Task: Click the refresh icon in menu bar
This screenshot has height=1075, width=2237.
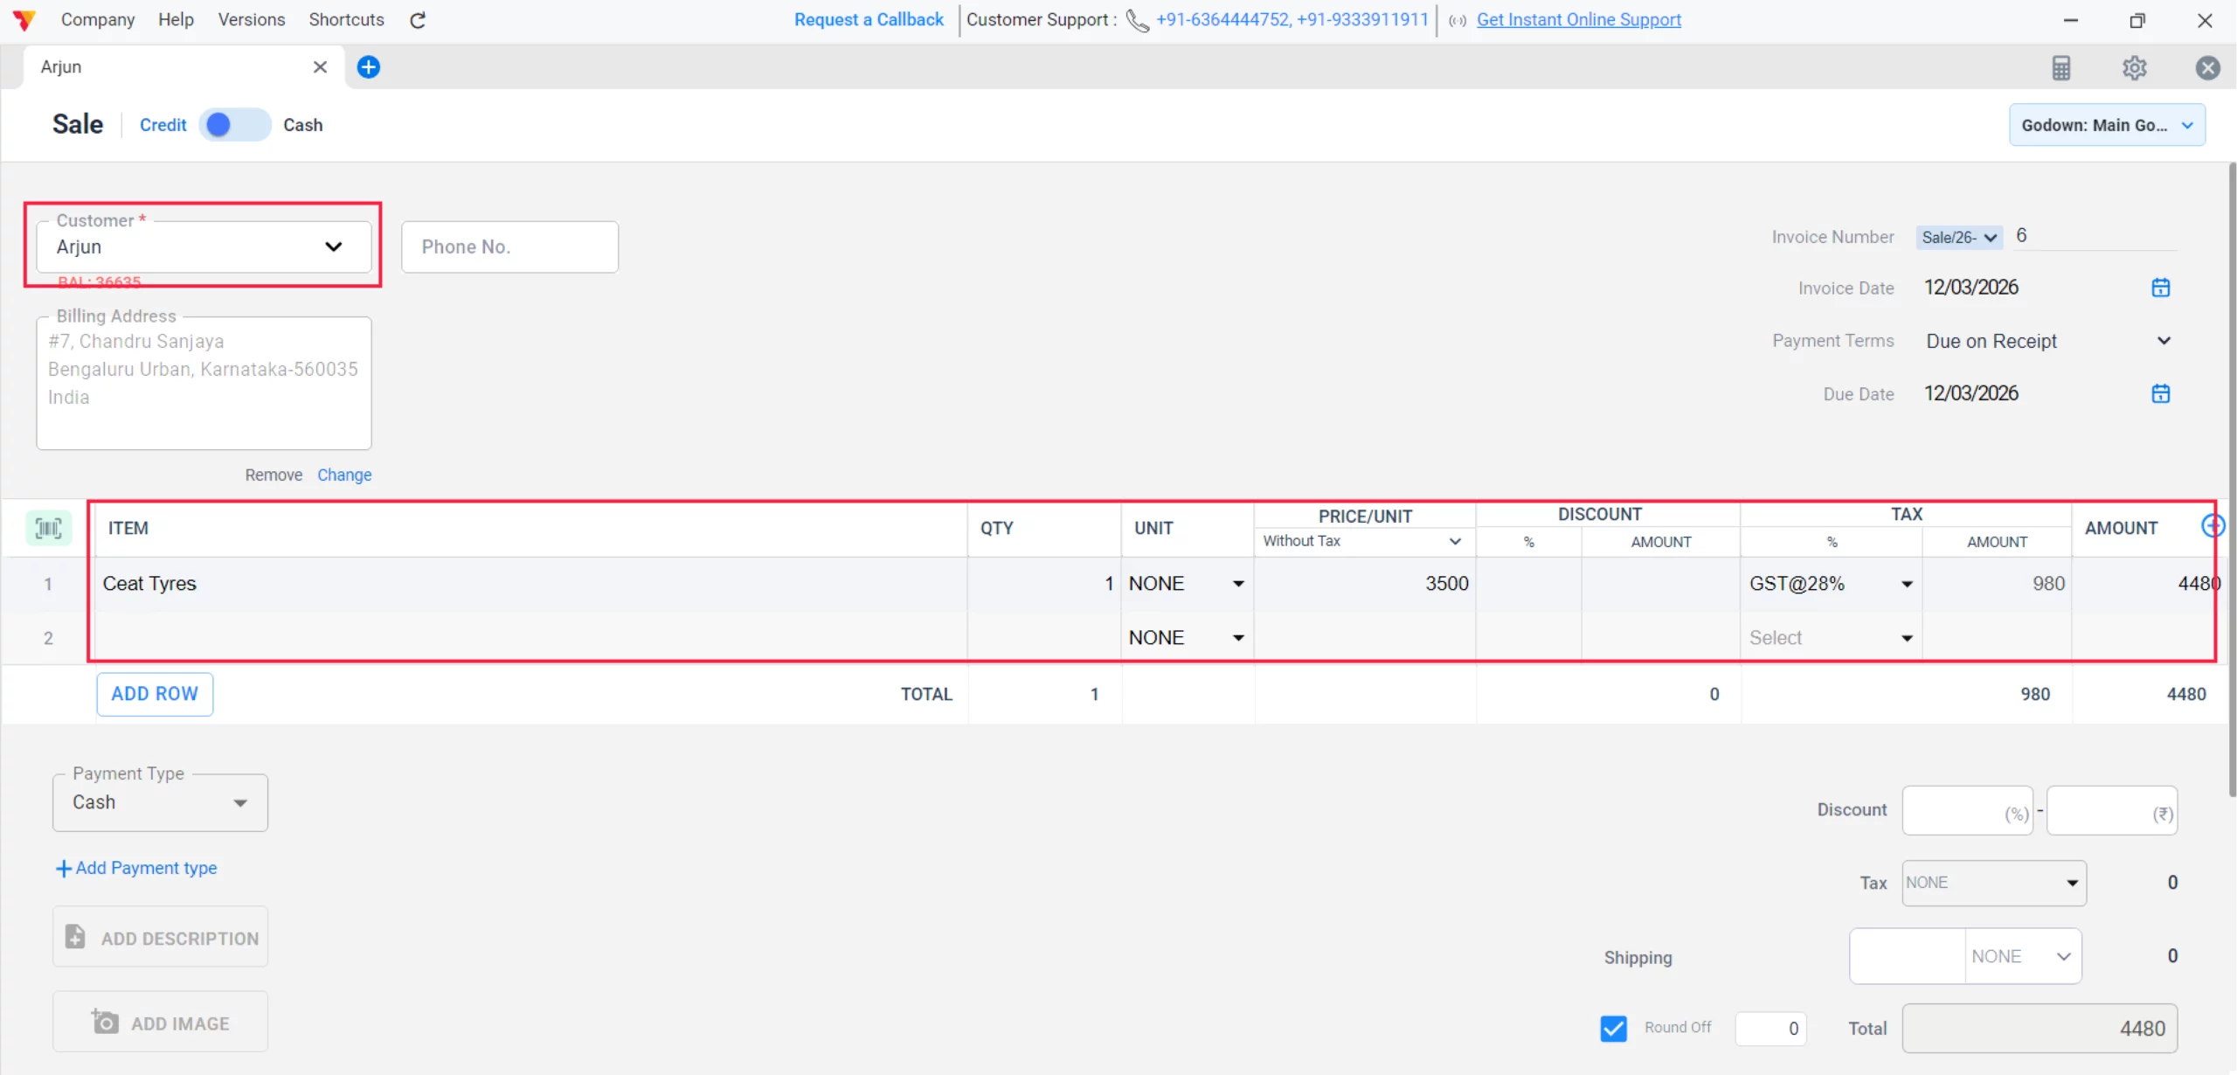Action: 418,20
